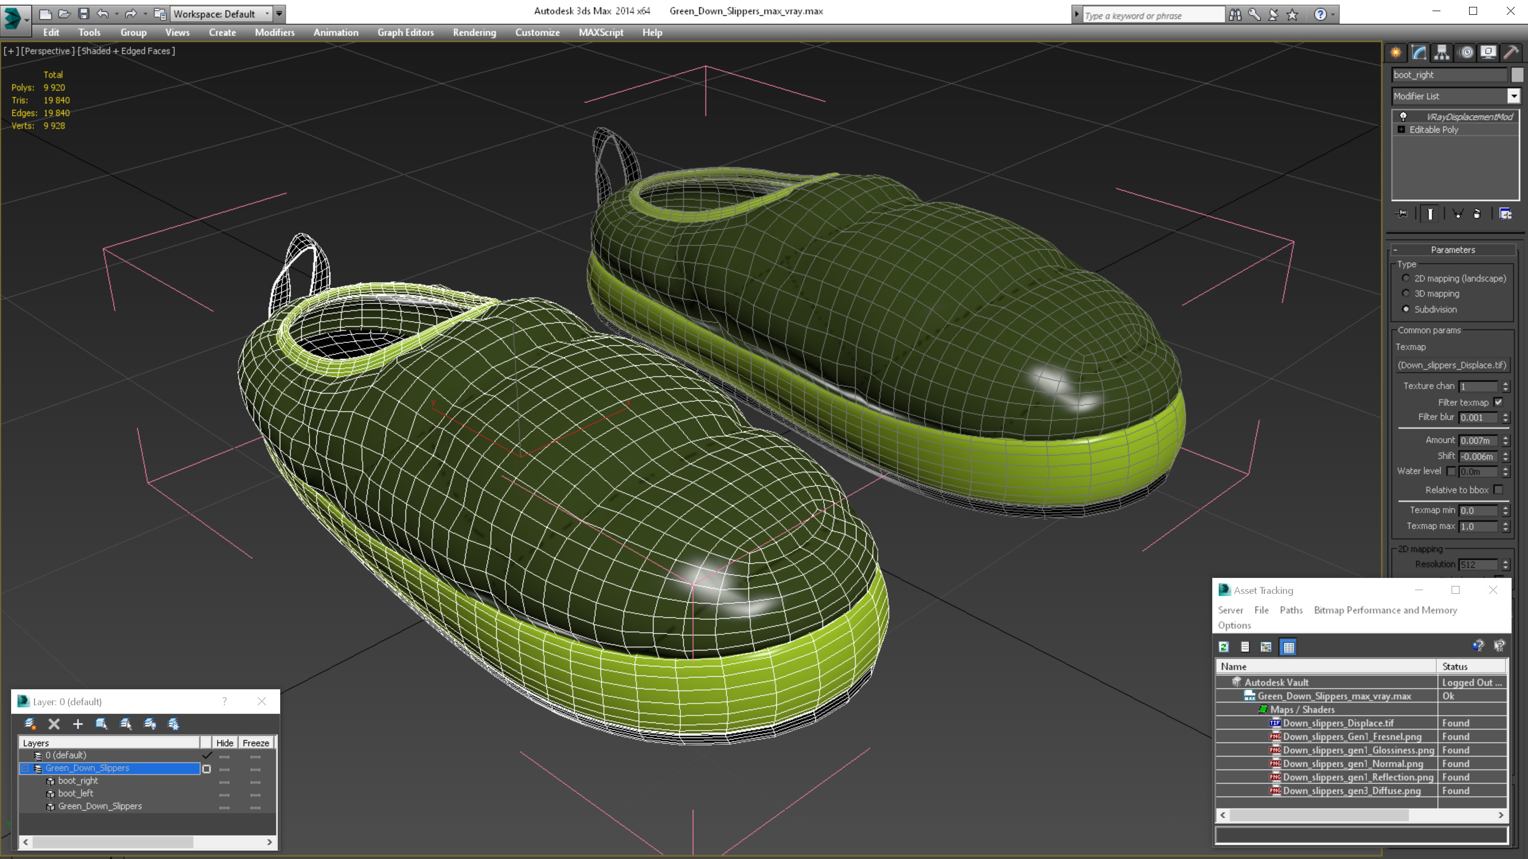Click Highlight Selected Objects' Layers icon
Image resolution: width=1528 pixels, height=859 pixels.
pos(126,724)
